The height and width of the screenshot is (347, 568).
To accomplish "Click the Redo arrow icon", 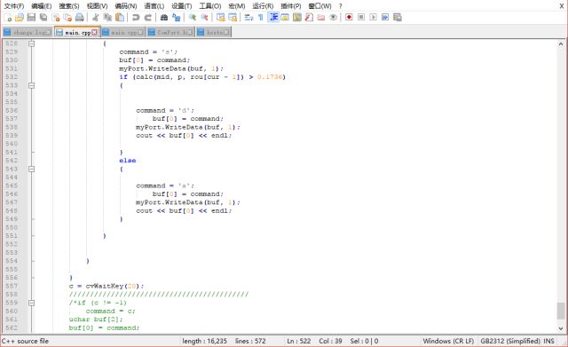I will 148,18.
